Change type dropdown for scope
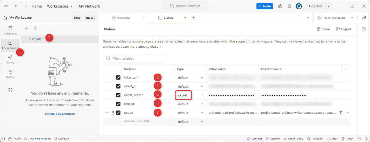Viewport: 370px width, 142px height. point(190,113)
